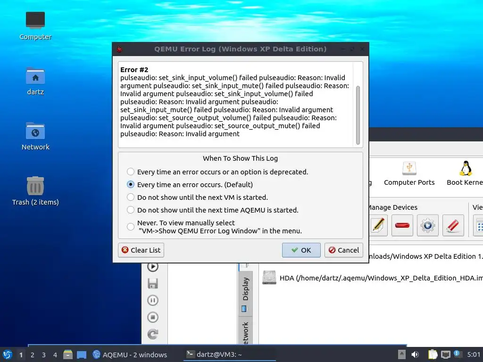Activate AQEMU - 2 windows taskbar entry
The height and width of the screenshot is (362, 483).
(x=130, y=354)
